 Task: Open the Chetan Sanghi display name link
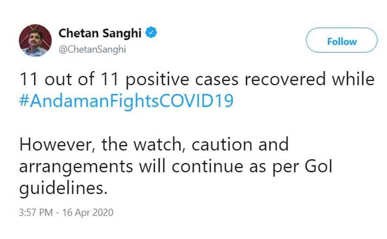[x=100, y=33]
